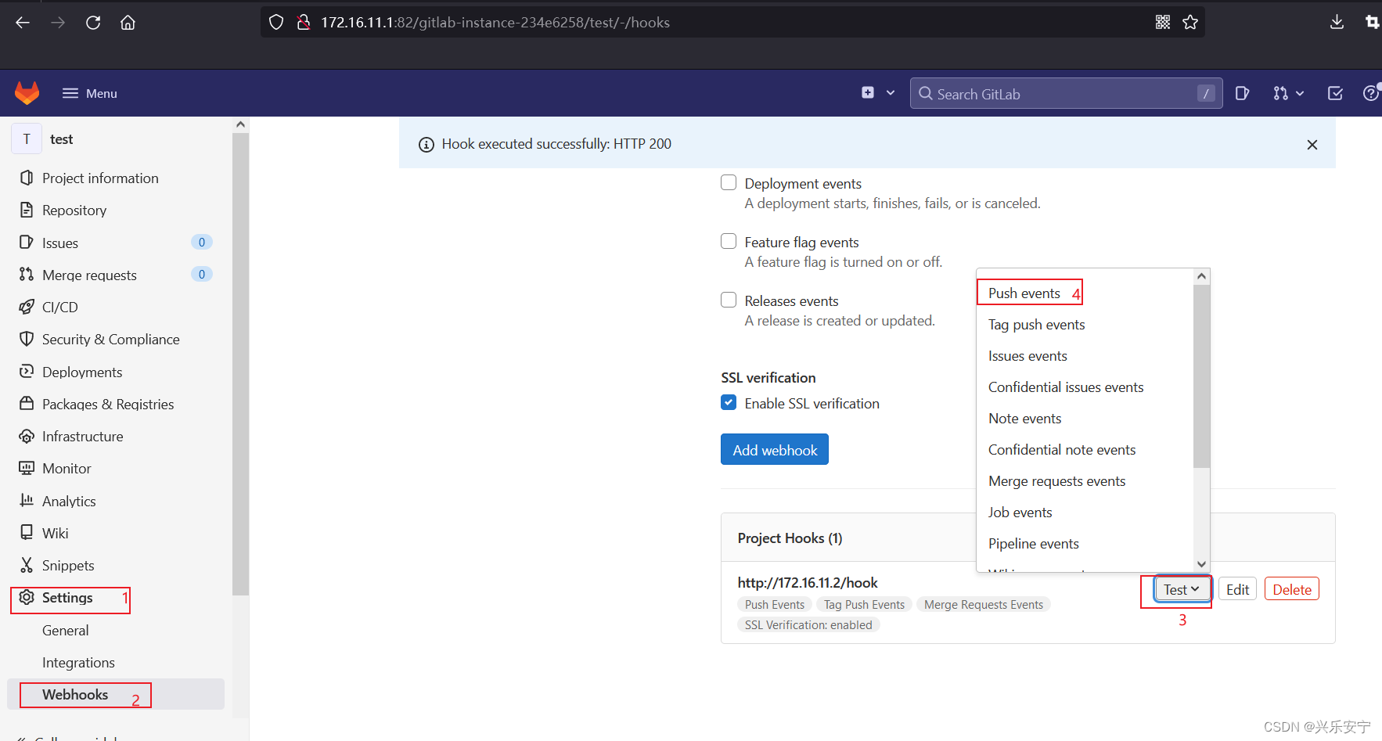1382x741 pixels.
Task: Open the hamburger Menu
Action: coord(89,93)
